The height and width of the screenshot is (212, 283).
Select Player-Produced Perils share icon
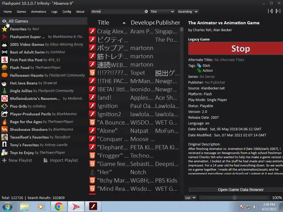(x=4, y=114)
